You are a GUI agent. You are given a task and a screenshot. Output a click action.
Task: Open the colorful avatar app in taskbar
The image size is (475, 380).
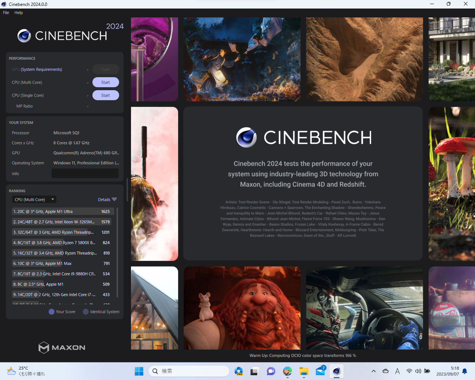287,371
